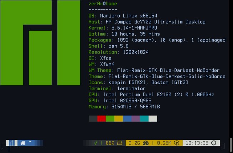This screenshot has width=233, height=153.
Task: Click the 'Terminal:' label
Action: pos(101,88)
